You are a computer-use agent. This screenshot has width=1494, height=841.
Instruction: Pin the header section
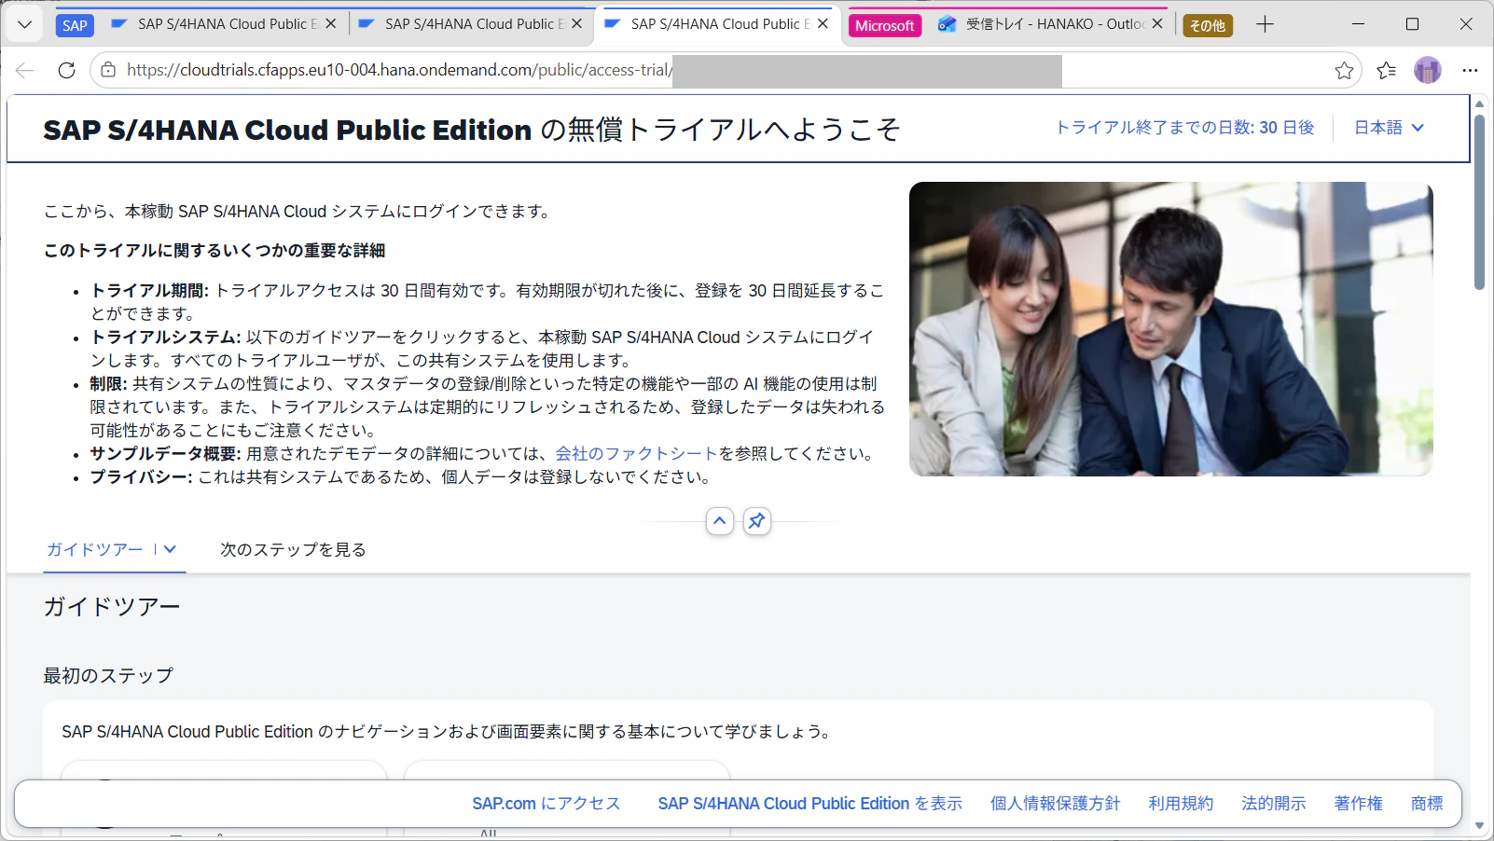(757, 521)
